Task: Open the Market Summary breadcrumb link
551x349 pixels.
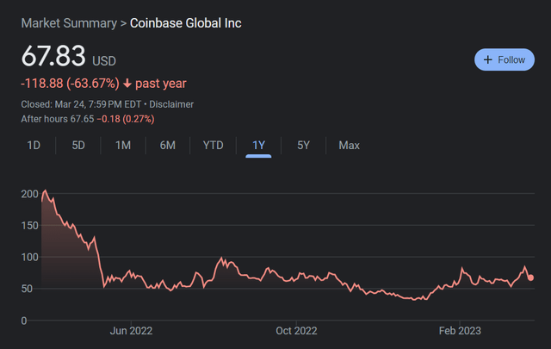Action: [69, 23]
